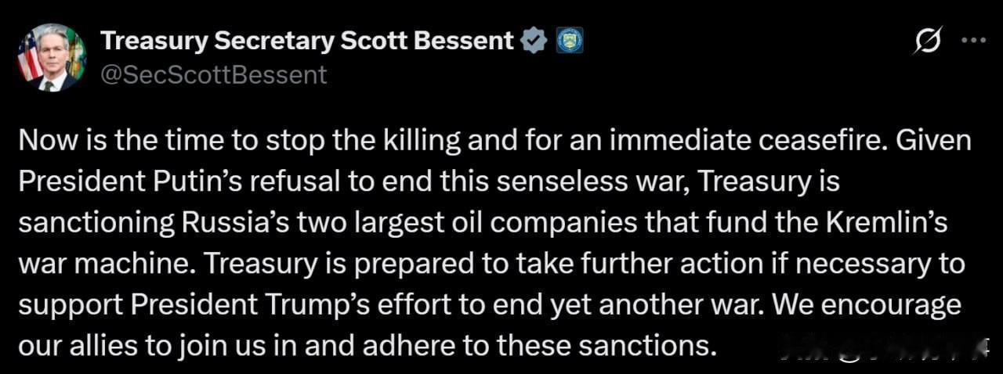The height and width of the screenshot is (374, 1003).
Task: Click the Treasury Department affiliation badge
Action: pyautogui.click(x=570, y=41)
